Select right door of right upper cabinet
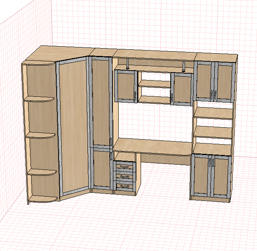This screenshot has height=251, width=257. [225, 83]
